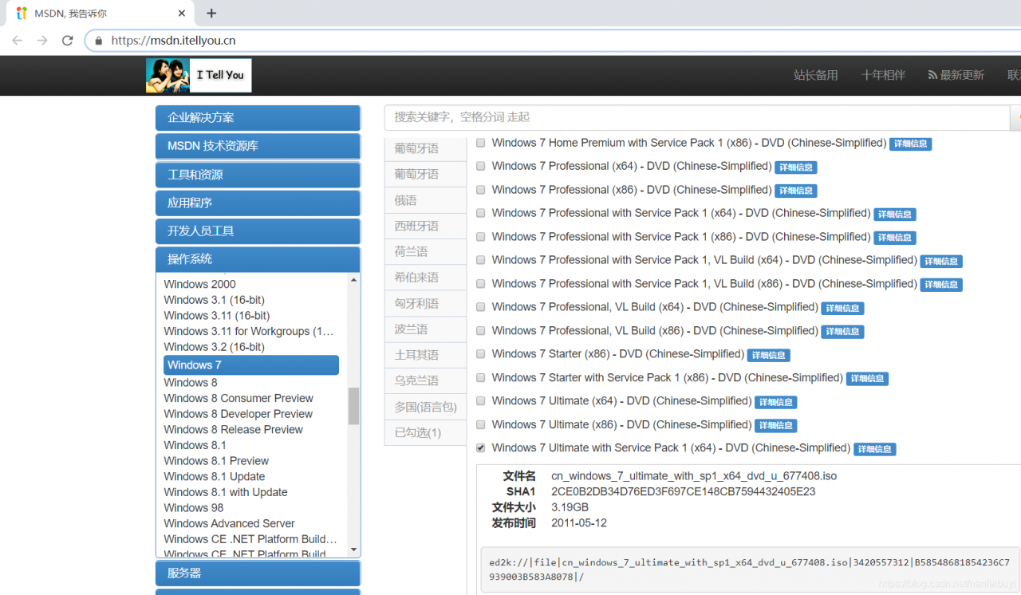Select Windows 7 Professional, VL Build (x64) checkbox
The width and height of the screenshot is (1021, 595).
[x=481, y=307]
